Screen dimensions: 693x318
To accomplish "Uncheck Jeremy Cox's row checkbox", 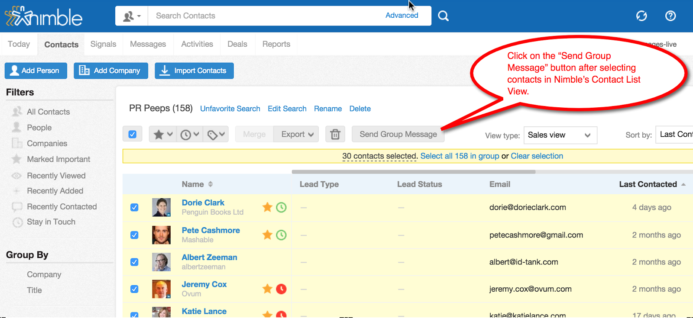I will click(x=134, y=289).
